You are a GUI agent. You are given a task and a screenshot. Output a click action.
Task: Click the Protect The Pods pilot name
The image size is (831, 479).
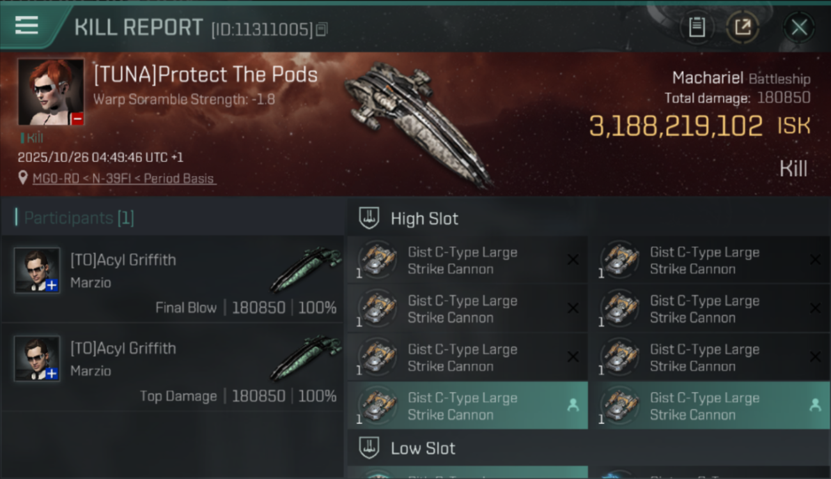click(x=205, y=75)
